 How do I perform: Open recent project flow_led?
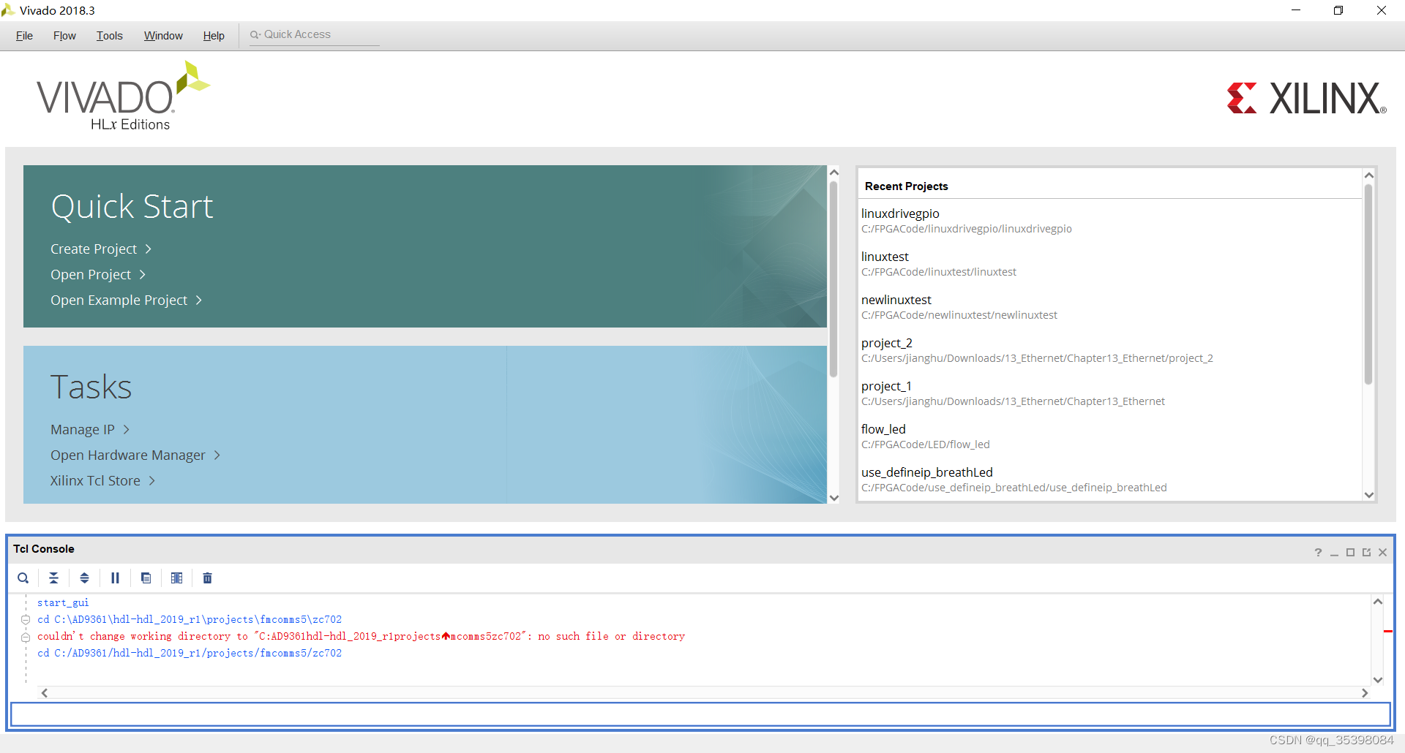pyautogui.click(x=883, y=429)
